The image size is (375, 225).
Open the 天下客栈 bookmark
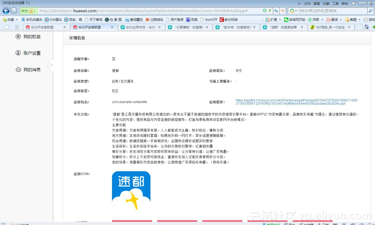pos(93,19)
